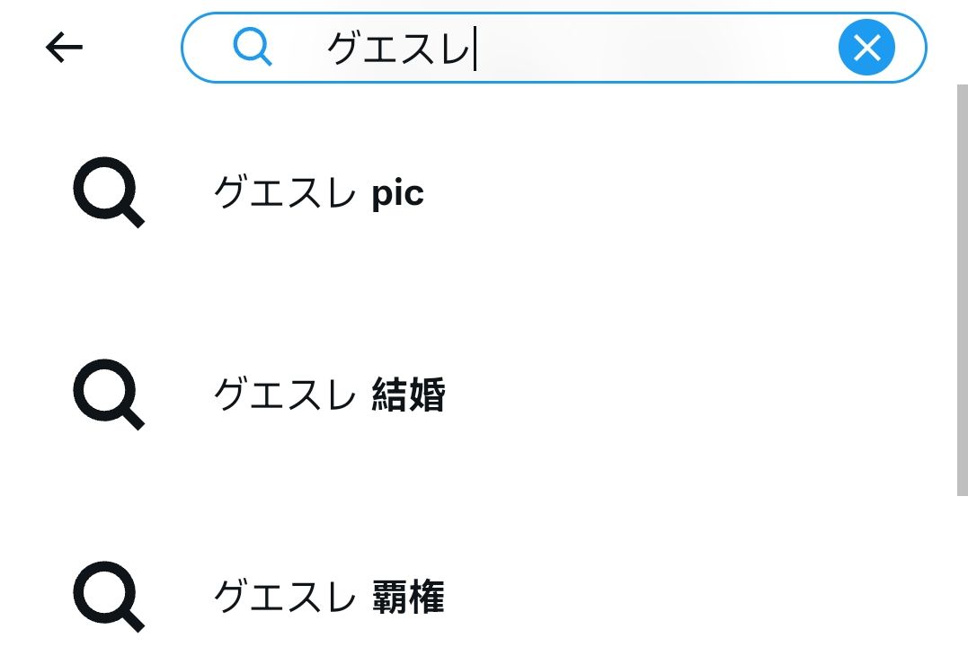This screenshot has width=968, height=656.
Task: Go back using the left arrow
Action: [64, 47]
